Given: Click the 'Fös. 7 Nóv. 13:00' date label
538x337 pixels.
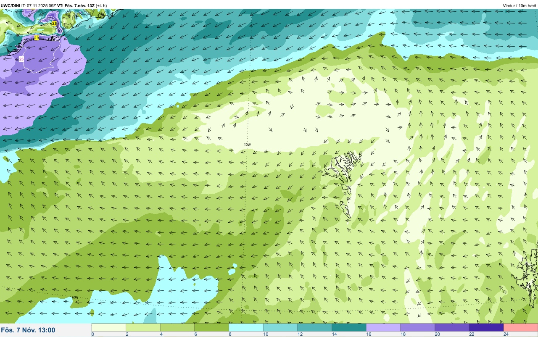Looking at the screenshot, I should point(28,330).
